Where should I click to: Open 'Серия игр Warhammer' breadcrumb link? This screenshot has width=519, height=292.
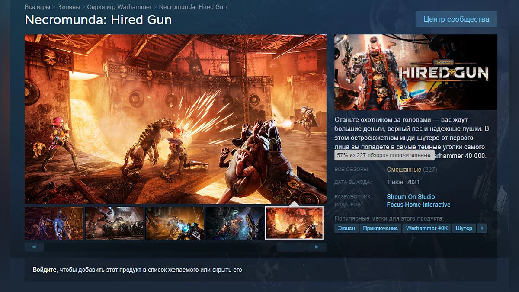tap(119, 7)
